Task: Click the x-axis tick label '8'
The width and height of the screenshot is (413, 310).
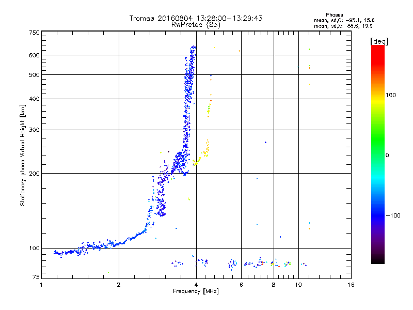Action: (274, 285)
